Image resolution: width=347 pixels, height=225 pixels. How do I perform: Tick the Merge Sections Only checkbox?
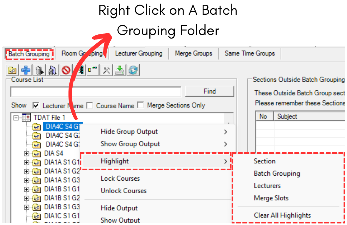pyautogui.click(x=141, y=105)
